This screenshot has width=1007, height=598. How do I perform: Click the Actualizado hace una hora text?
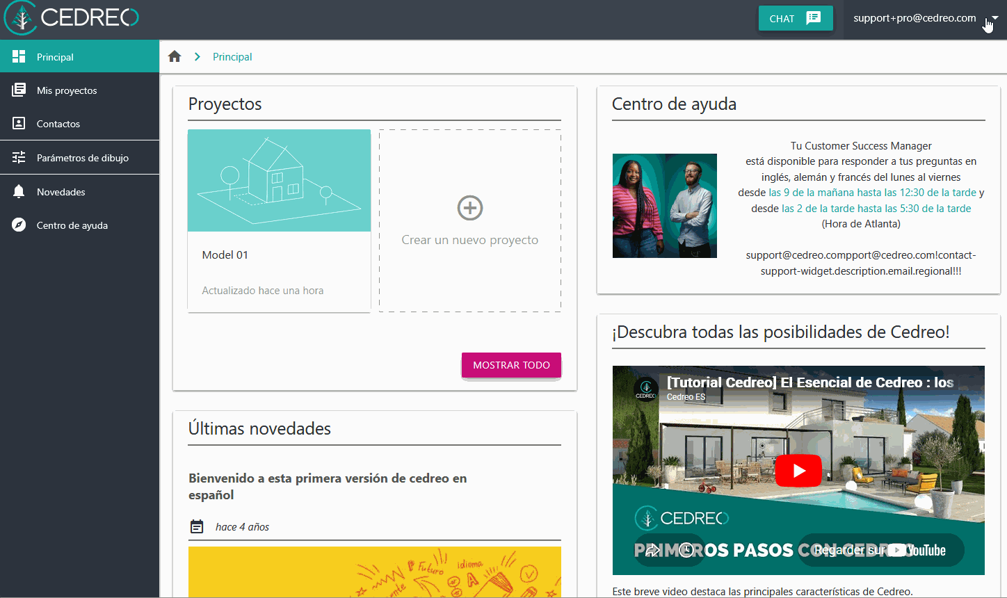[262, 291]
